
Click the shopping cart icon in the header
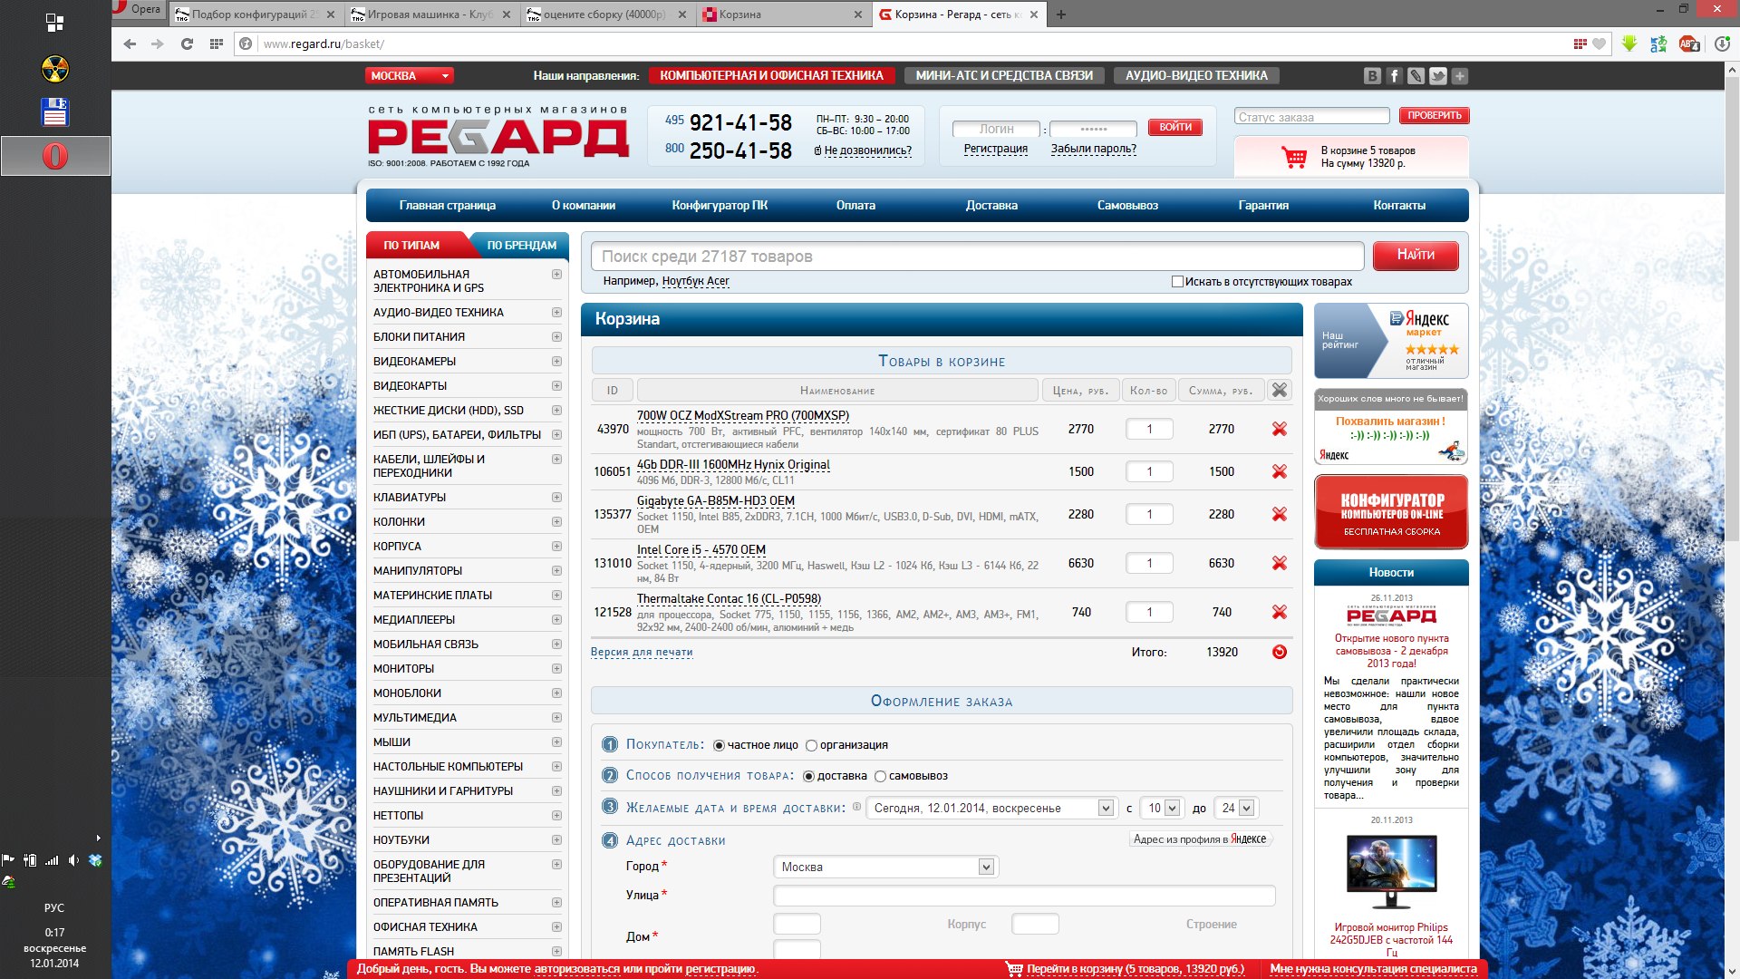coord(1294,158)
